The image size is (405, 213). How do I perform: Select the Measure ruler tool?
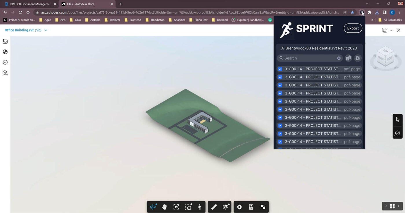click(214, 207)
